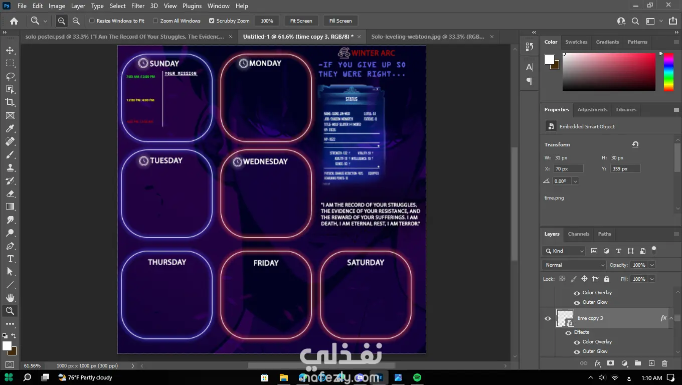The image size is (682, 385).
Task: Select the History Brush tool
Action: click(x=10, y=180)
